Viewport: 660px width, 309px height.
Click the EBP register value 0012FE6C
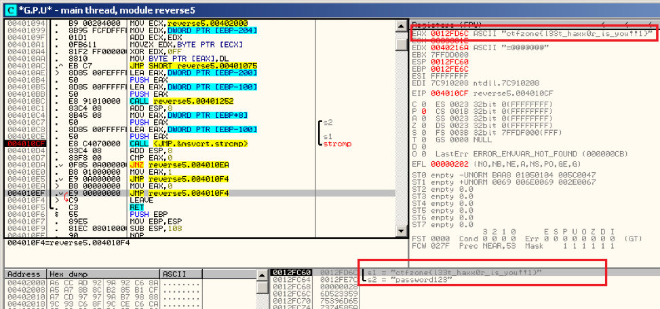click(450, 69)
